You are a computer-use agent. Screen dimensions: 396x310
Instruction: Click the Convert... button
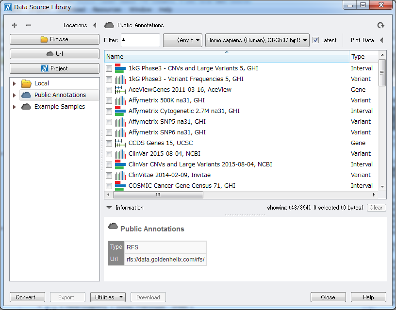point(27,297)
